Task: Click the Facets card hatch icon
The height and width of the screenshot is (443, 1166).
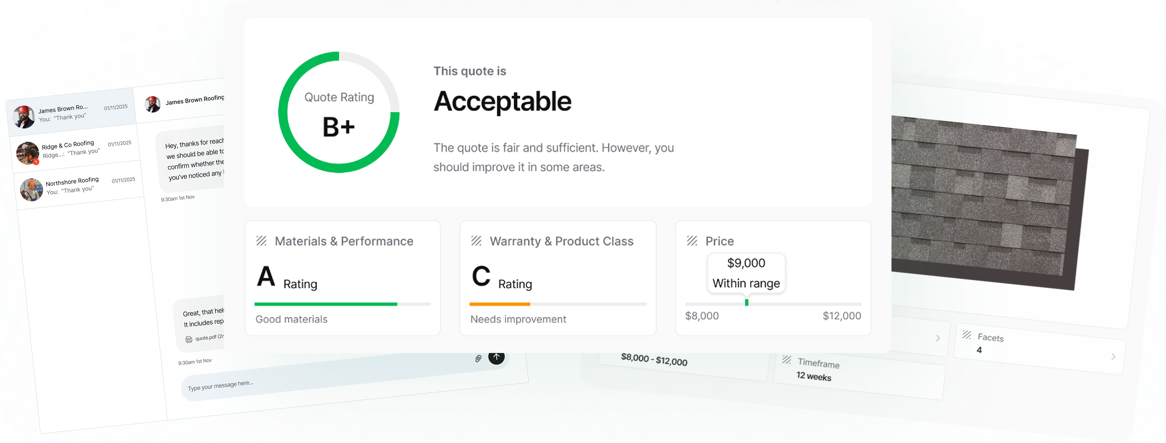Action: click(x=966, y=335)
